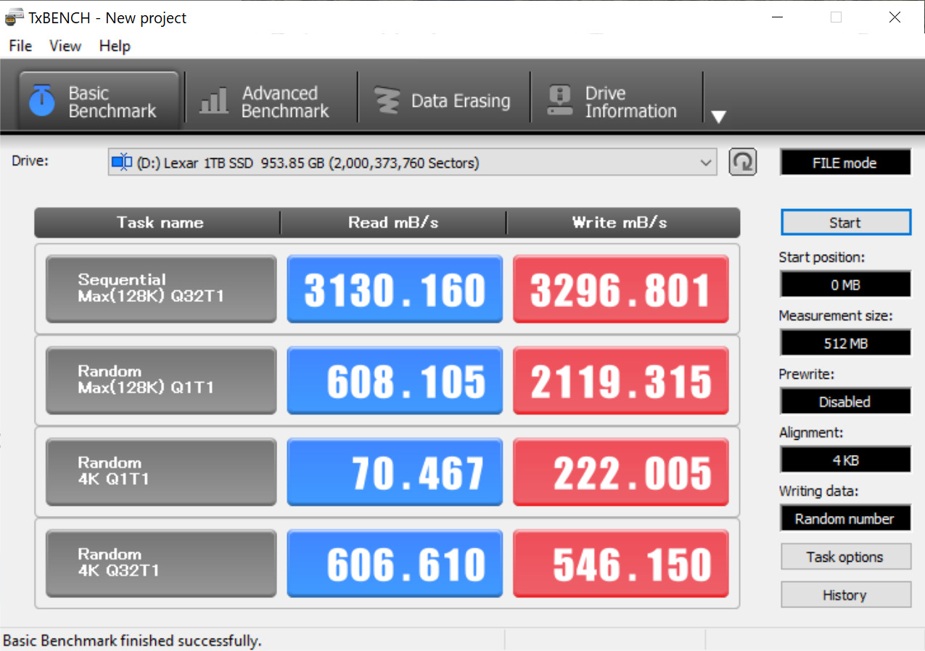Toggle the Prewrite Disabled setting

(x=844, y=401)
